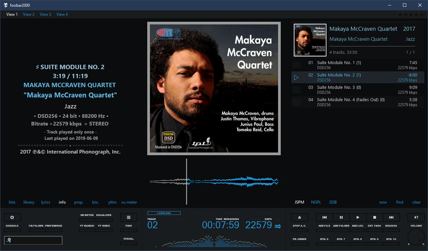The width and height of the screenshot is (428, 251).
Task: Select the JSSB playlist tab
Action: 333,202
